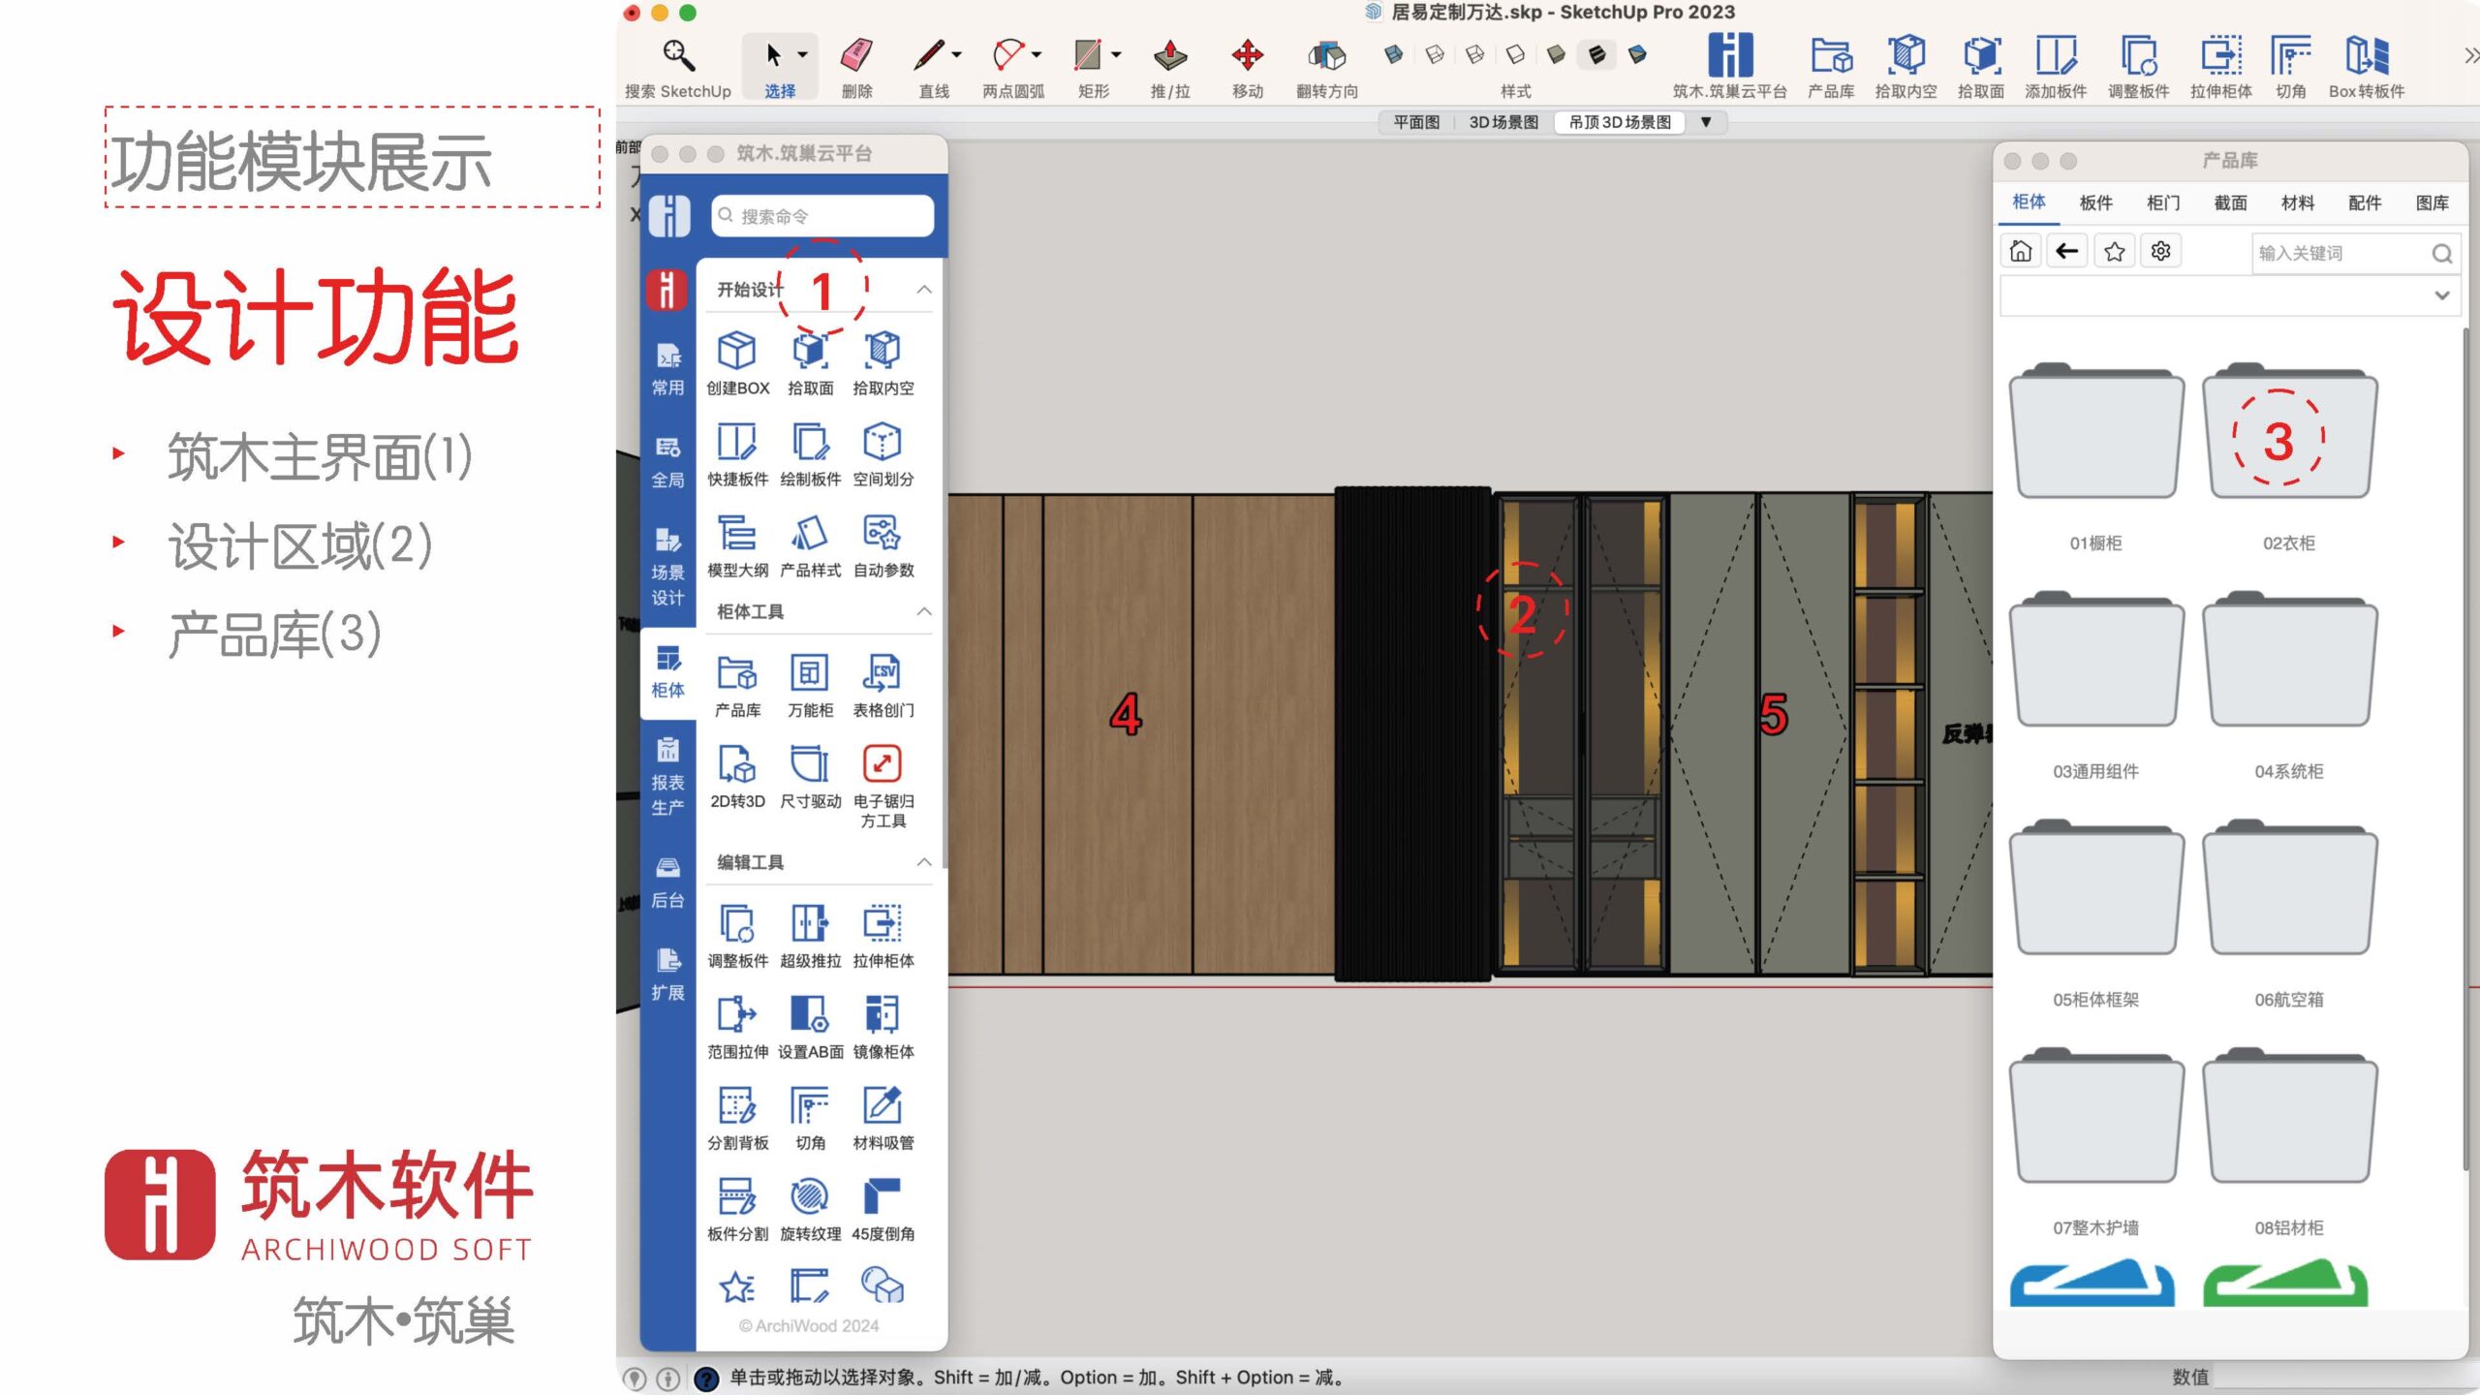Select the 拾取内空 tool in the panel
The height and width of the screenshot is (1395, 2480).
pyautogui.click(x=883, y=351)
